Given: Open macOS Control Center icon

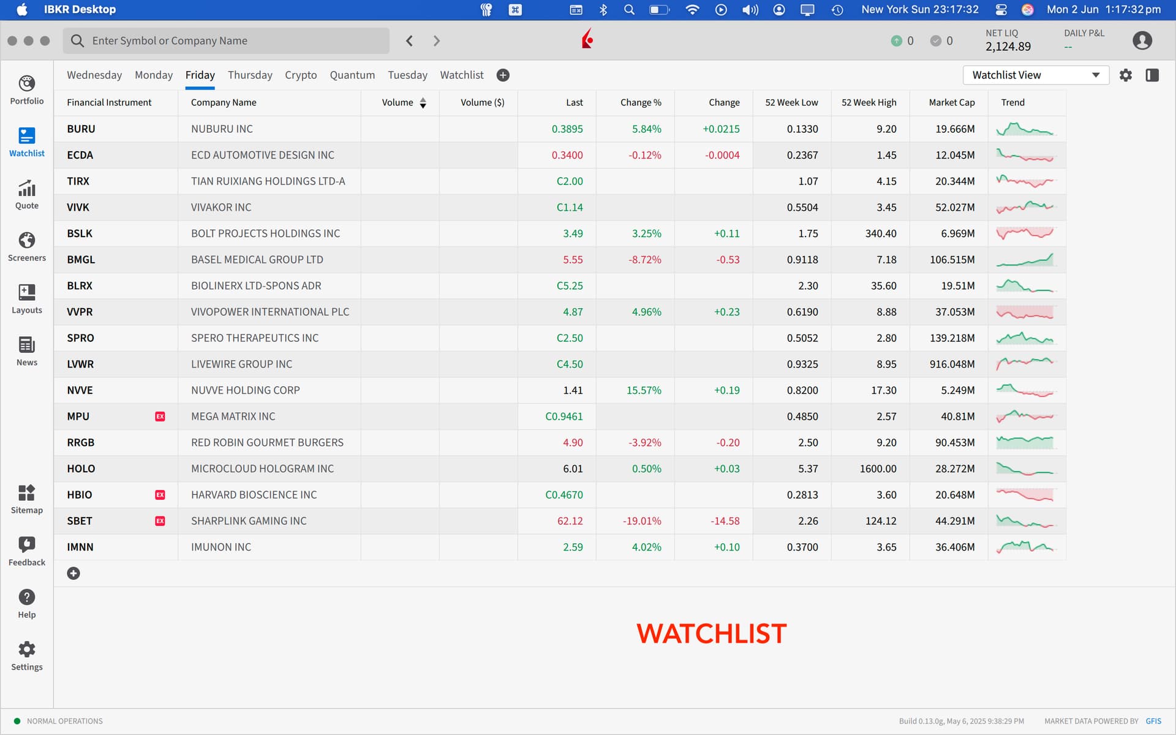Looking at the screenshot, I should [x=1001, y=10].
